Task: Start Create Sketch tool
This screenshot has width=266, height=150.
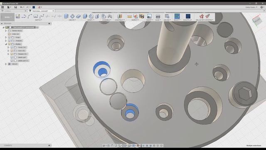Action: (x=18, y=16)
